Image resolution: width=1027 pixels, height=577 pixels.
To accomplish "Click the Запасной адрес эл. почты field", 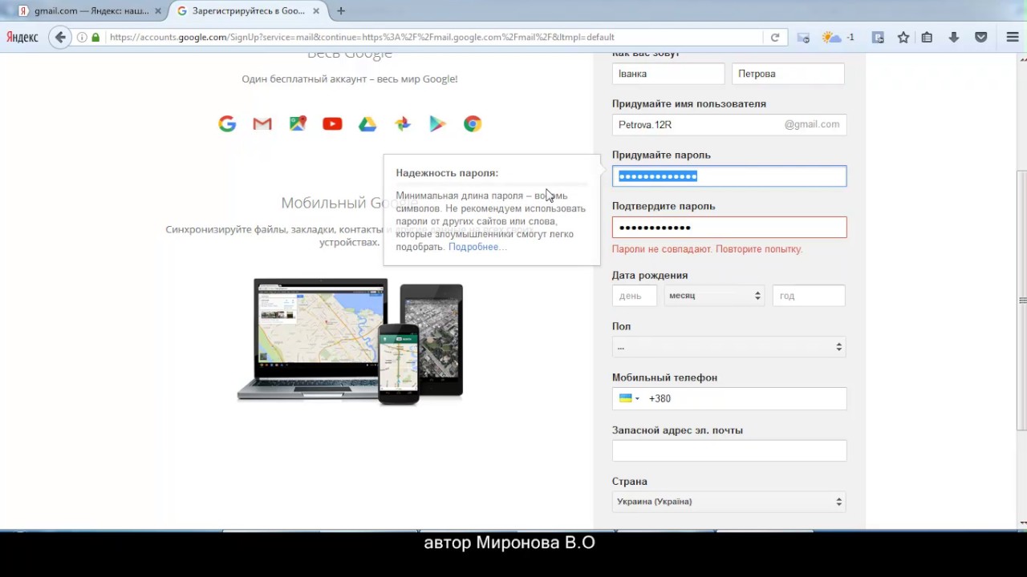I will 729,450.
